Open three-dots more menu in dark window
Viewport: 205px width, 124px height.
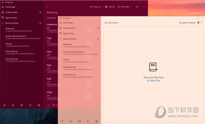point(145,7)
